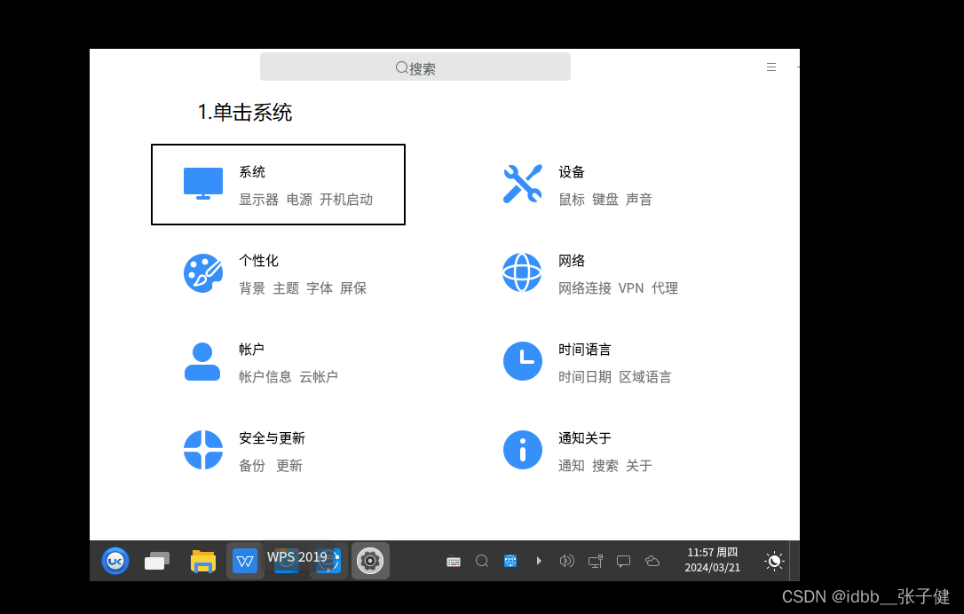964x614 pixels.
Task: Open 背景 wallpaper settings
Action: point(252,288)
